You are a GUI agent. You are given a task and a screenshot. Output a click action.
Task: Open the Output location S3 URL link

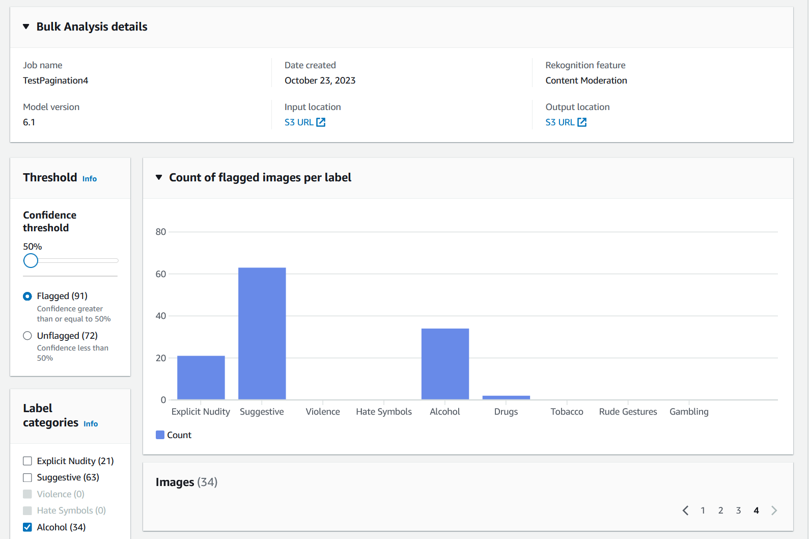point(560,122)
